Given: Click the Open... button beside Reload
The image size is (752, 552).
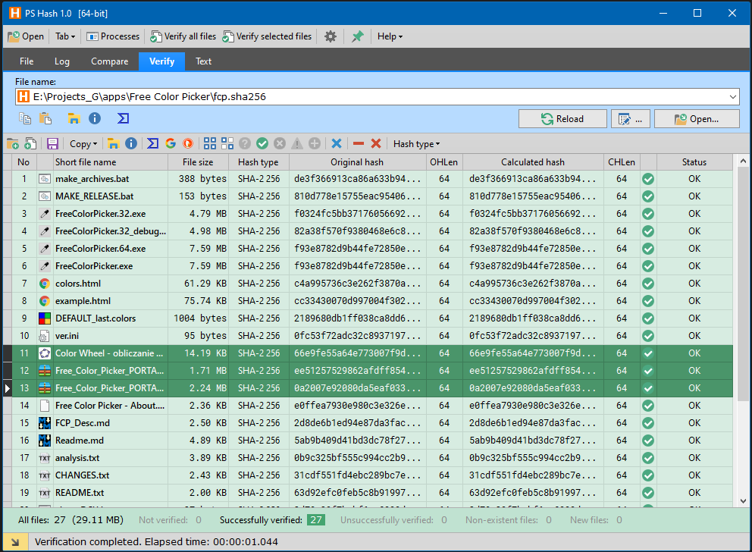Looking at the screenshot, I should 697,119.
